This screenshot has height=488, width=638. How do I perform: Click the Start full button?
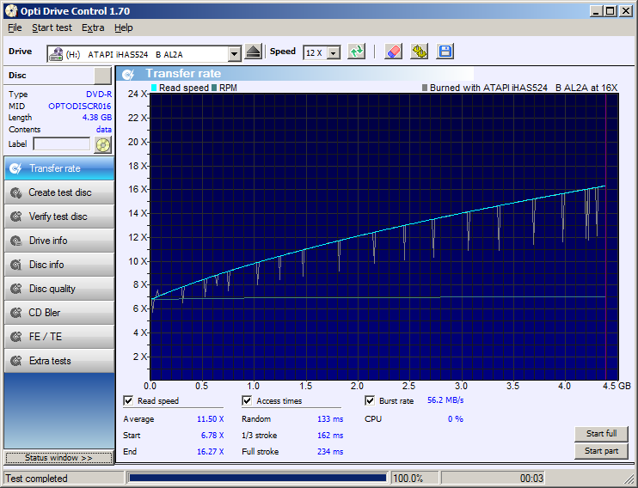click(601, 434)
